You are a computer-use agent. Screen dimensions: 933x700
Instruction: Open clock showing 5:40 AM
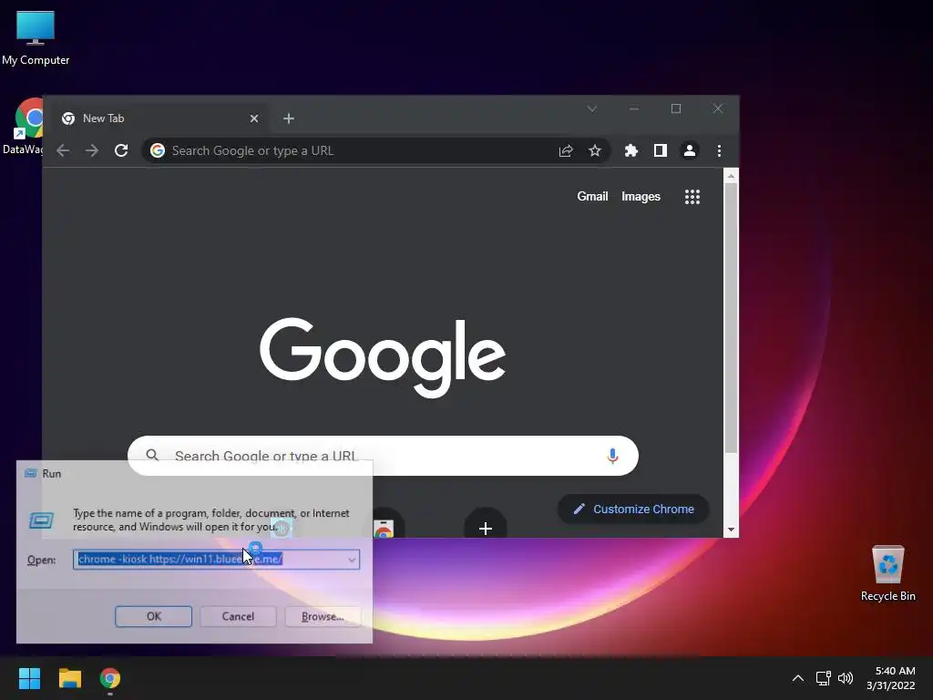pyautogui.click(x=891, y=678)
